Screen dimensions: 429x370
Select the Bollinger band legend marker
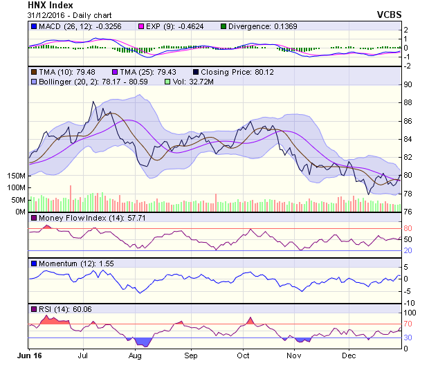(34, 82)
